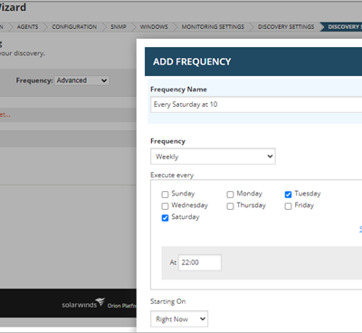Go to the WINDOWS wizard step
This screenshot has height=333, width=362.
[154, 27]
